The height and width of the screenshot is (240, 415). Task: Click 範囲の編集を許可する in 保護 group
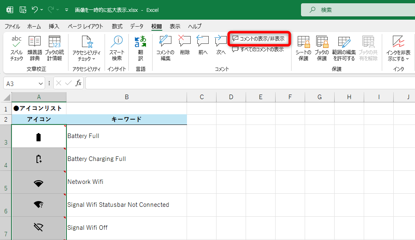[x=344, y=47]
